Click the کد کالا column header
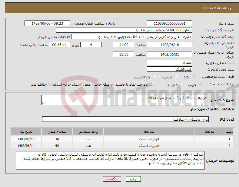Image resolution: width=239 pixels, height=187 pixels. (x=210, y=132)
